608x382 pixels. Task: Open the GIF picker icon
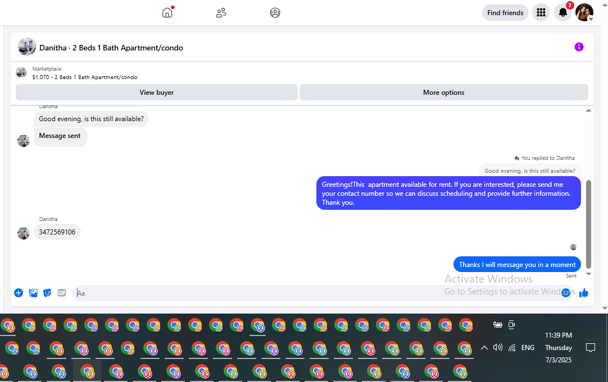[62, 293]
